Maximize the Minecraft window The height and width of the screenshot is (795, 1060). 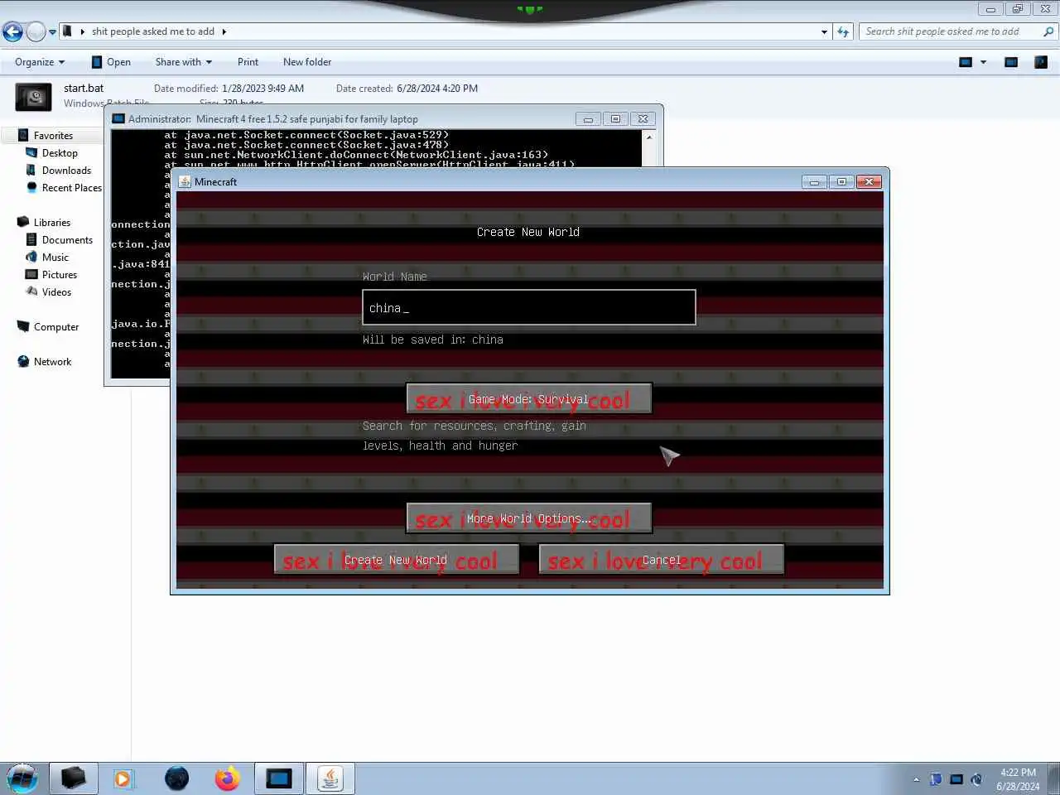point(841,181)
